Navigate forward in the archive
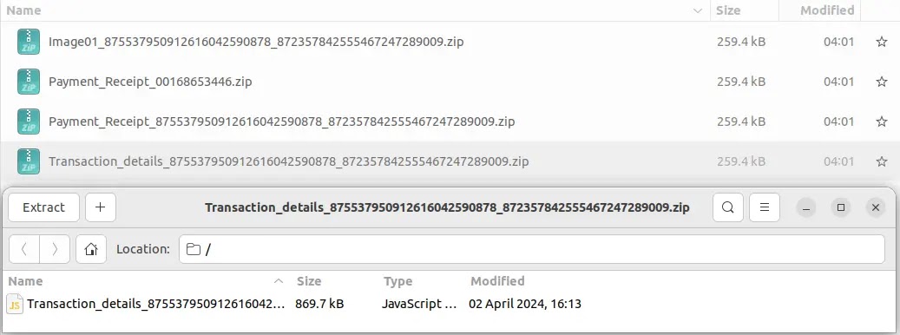 click(55, 249)
